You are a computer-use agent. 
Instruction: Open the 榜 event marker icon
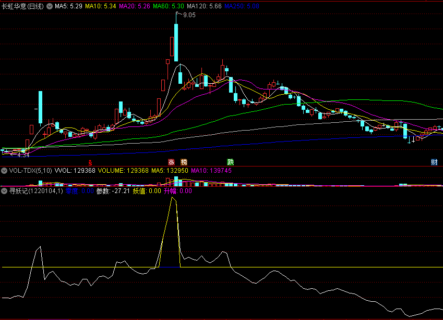(x=184, y=162)
